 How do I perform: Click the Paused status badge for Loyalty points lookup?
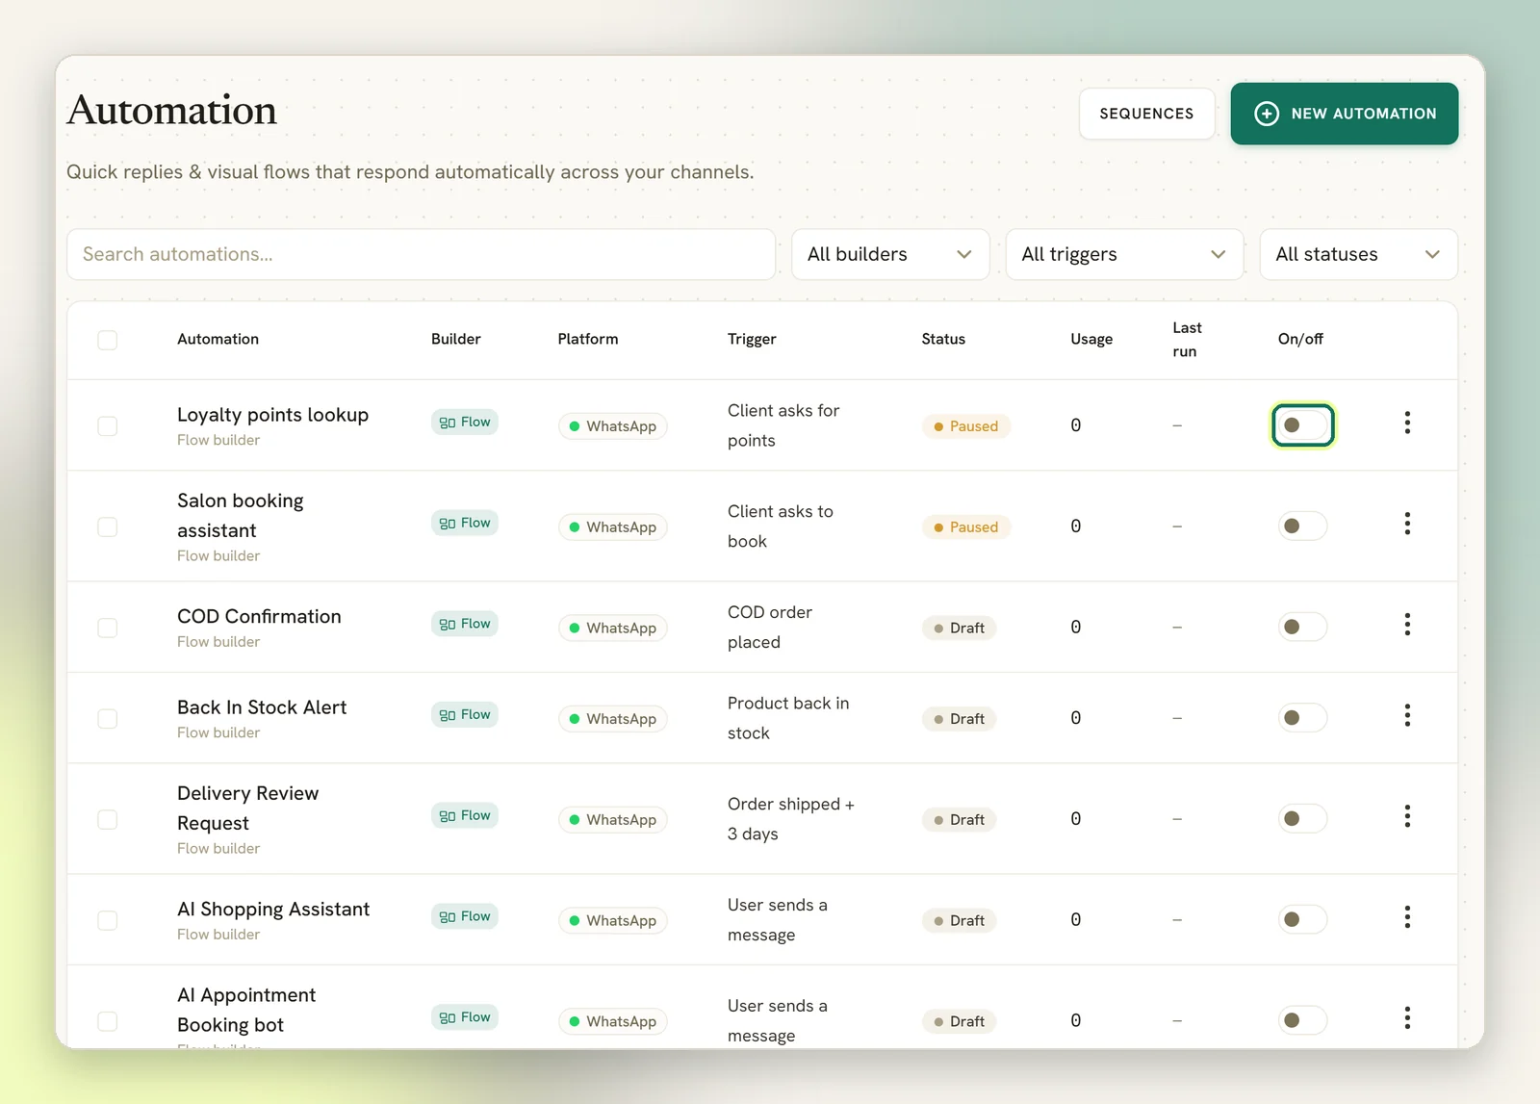point(965,426)
